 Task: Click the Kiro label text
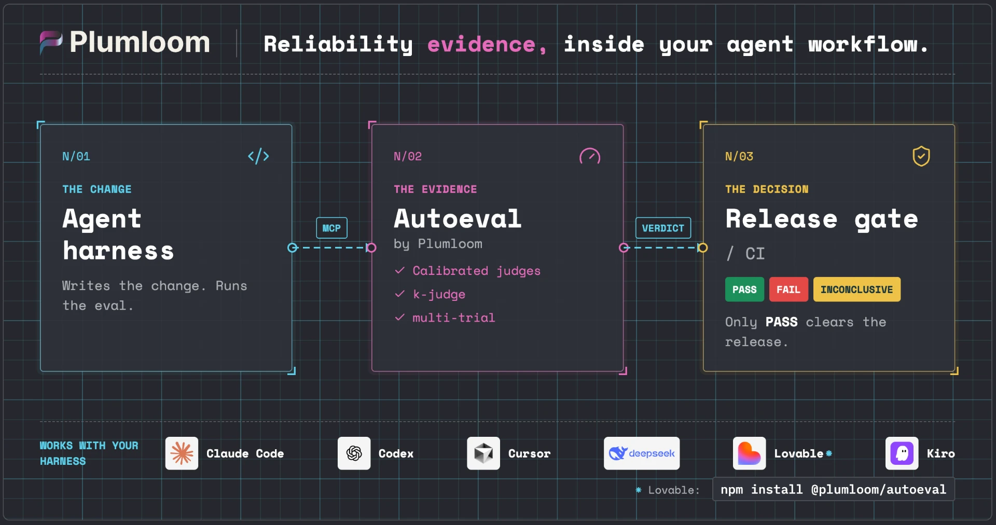(941, 453)
